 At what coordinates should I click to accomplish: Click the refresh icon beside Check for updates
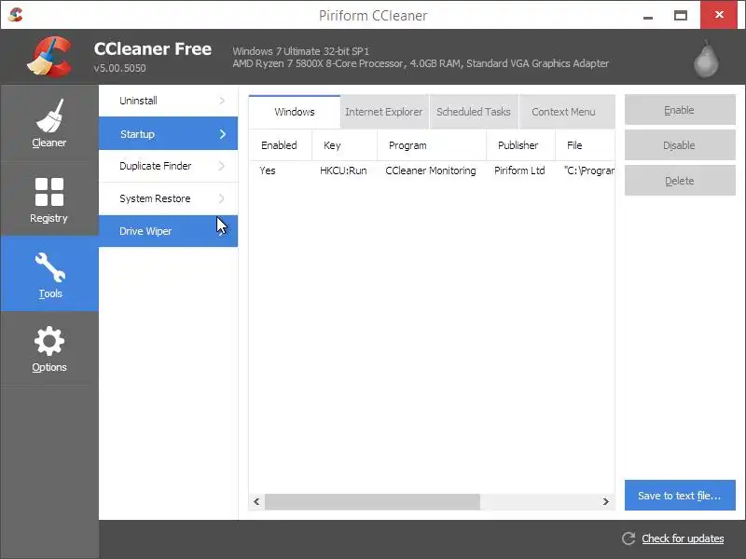click(x=629, y=539)
